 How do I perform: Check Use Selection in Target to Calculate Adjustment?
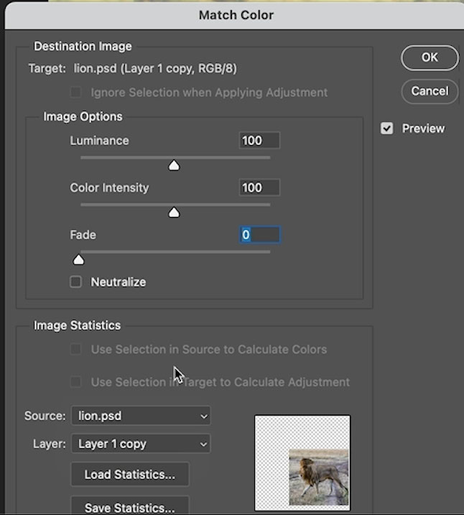coord(76,382)
